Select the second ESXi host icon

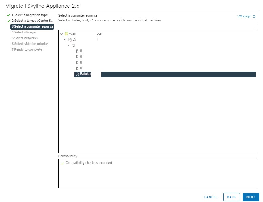(x=77, y=57)
